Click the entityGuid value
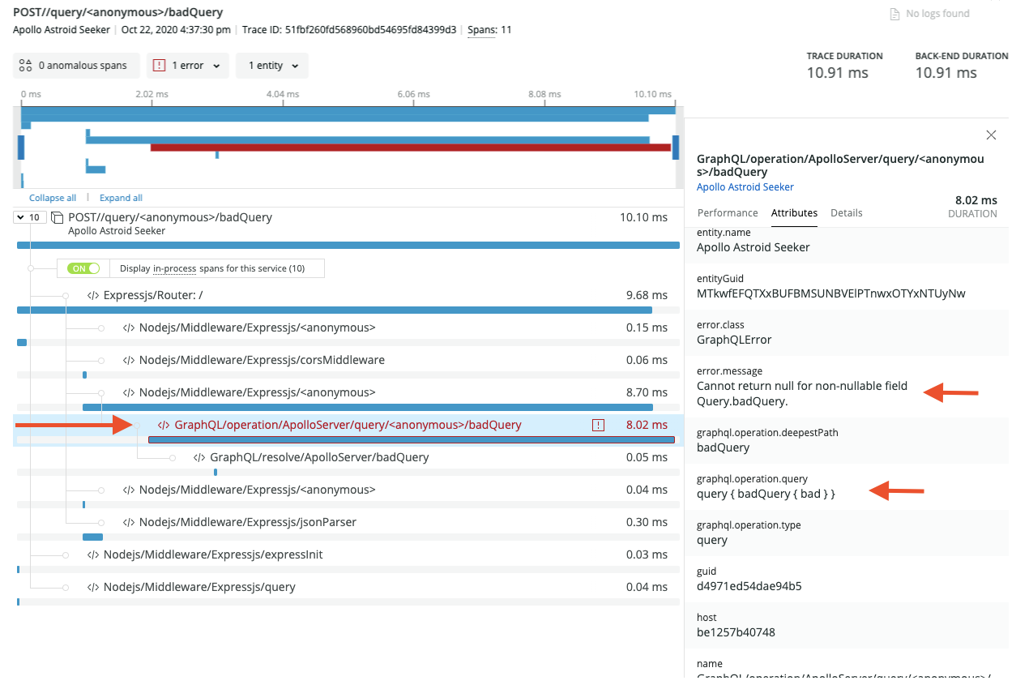This screenshot has width=1016, height=685. (831, 293)
